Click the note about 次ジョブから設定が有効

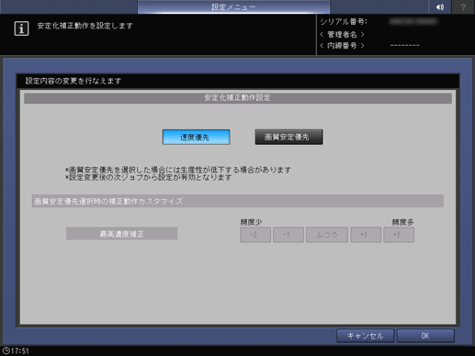(x=148, y=177)
